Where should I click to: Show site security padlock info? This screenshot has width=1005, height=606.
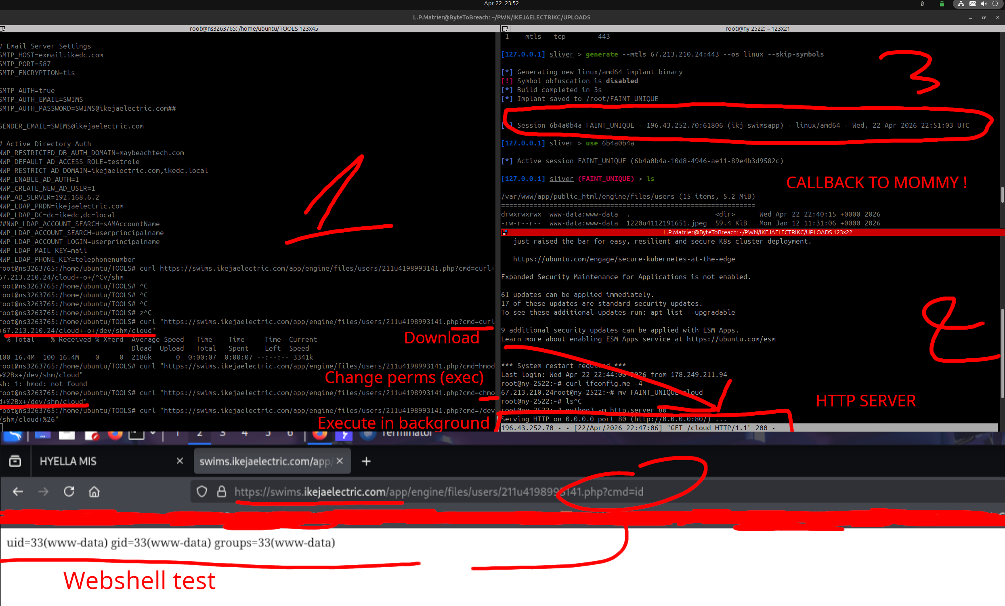pos(222,492)
